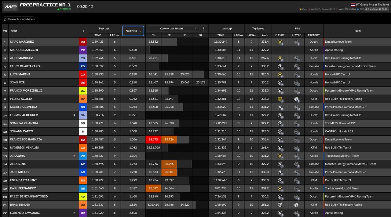
Task: Click the pit 'P' icon for Lorenzo Savadori
Action: point(74,213)
